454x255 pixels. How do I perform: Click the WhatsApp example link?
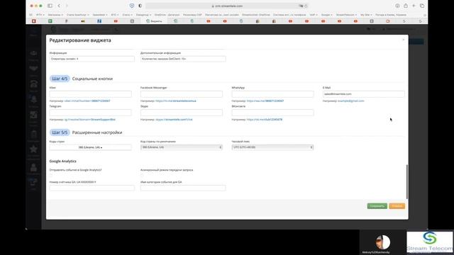pyautogui.click(x=265, y=101)
